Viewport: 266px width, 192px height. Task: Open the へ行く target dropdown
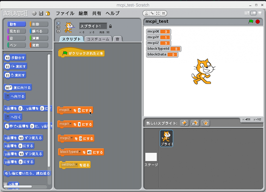click(x=8, y=117)
